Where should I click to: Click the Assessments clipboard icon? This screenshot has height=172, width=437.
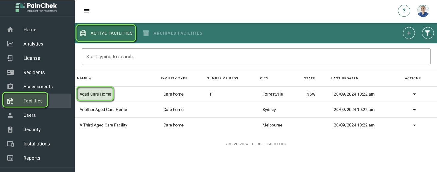pos(10,87)
